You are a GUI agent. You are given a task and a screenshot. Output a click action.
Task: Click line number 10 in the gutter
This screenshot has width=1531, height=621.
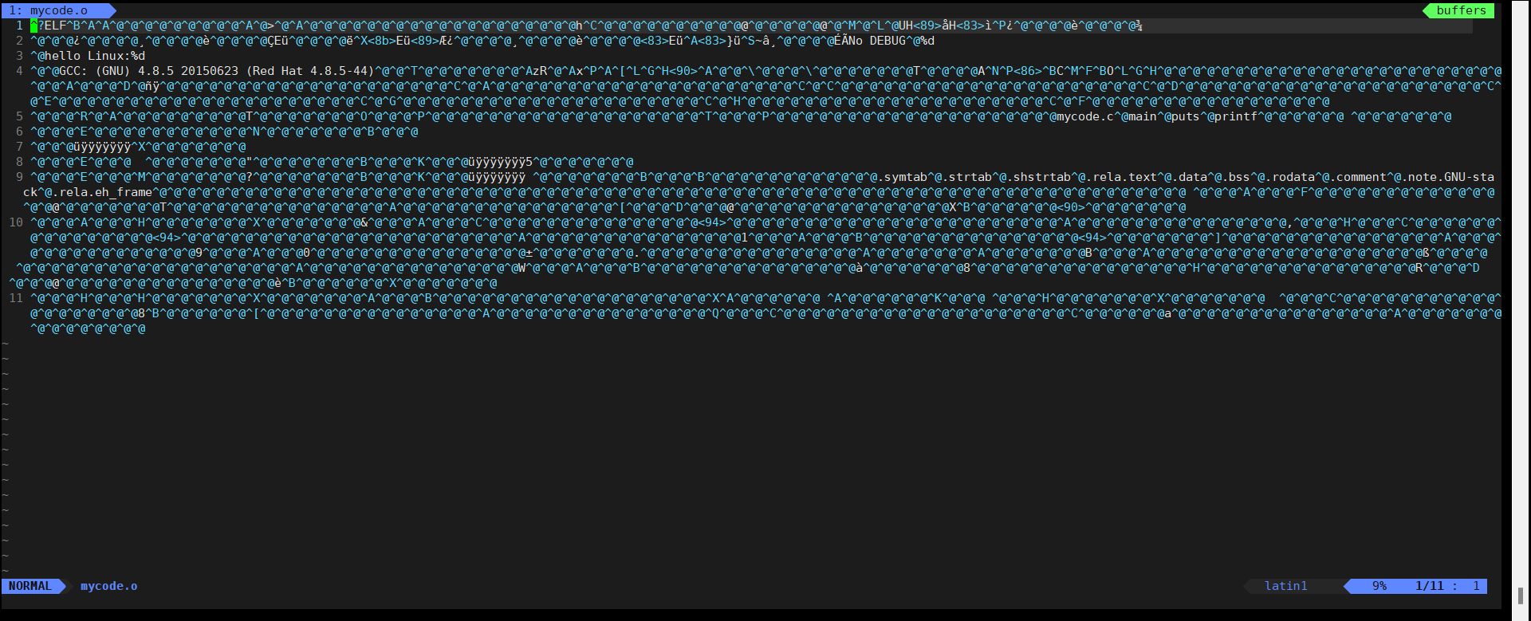point(16,222)
